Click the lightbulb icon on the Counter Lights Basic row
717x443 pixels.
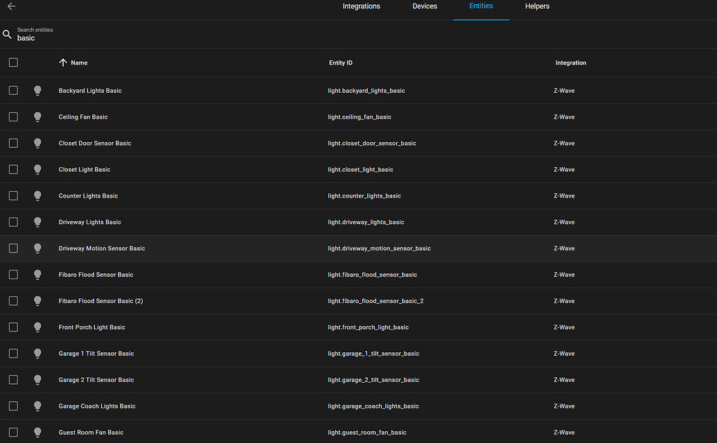[x=37, y=196]
